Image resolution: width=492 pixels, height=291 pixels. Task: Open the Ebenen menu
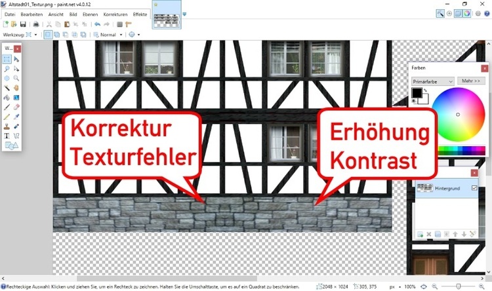pyautogui.click(x=90, y=14)
